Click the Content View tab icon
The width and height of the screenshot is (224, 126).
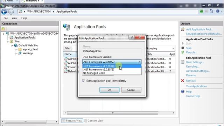pos(85,121)
